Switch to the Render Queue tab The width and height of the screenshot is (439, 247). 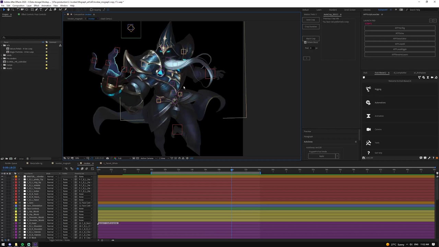(x=11, y=163)
